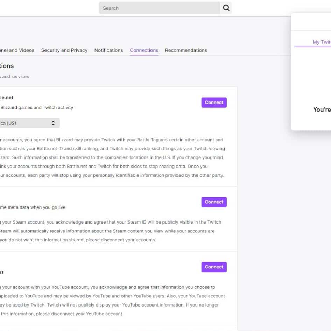Connect the YouTube account
The width and height of the screenshot is (331, 331).
coord(214,267)
